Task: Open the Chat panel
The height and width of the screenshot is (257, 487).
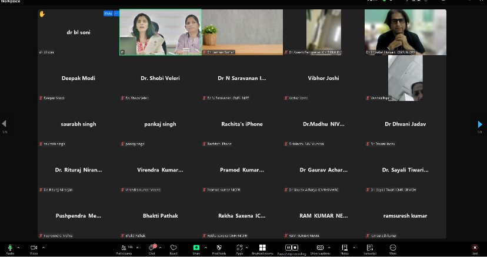Action: coord(152,248)
